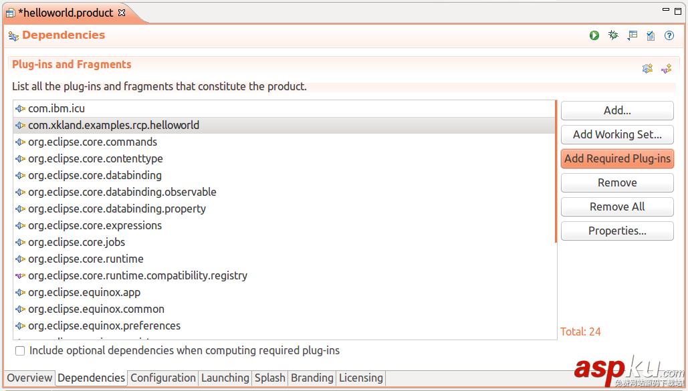Launch the product with the green run icon

click(594, 35)
